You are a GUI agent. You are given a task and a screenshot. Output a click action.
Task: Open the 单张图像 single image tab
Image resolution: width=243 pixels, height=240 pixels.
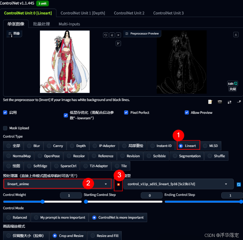click(x=16, y=24)
